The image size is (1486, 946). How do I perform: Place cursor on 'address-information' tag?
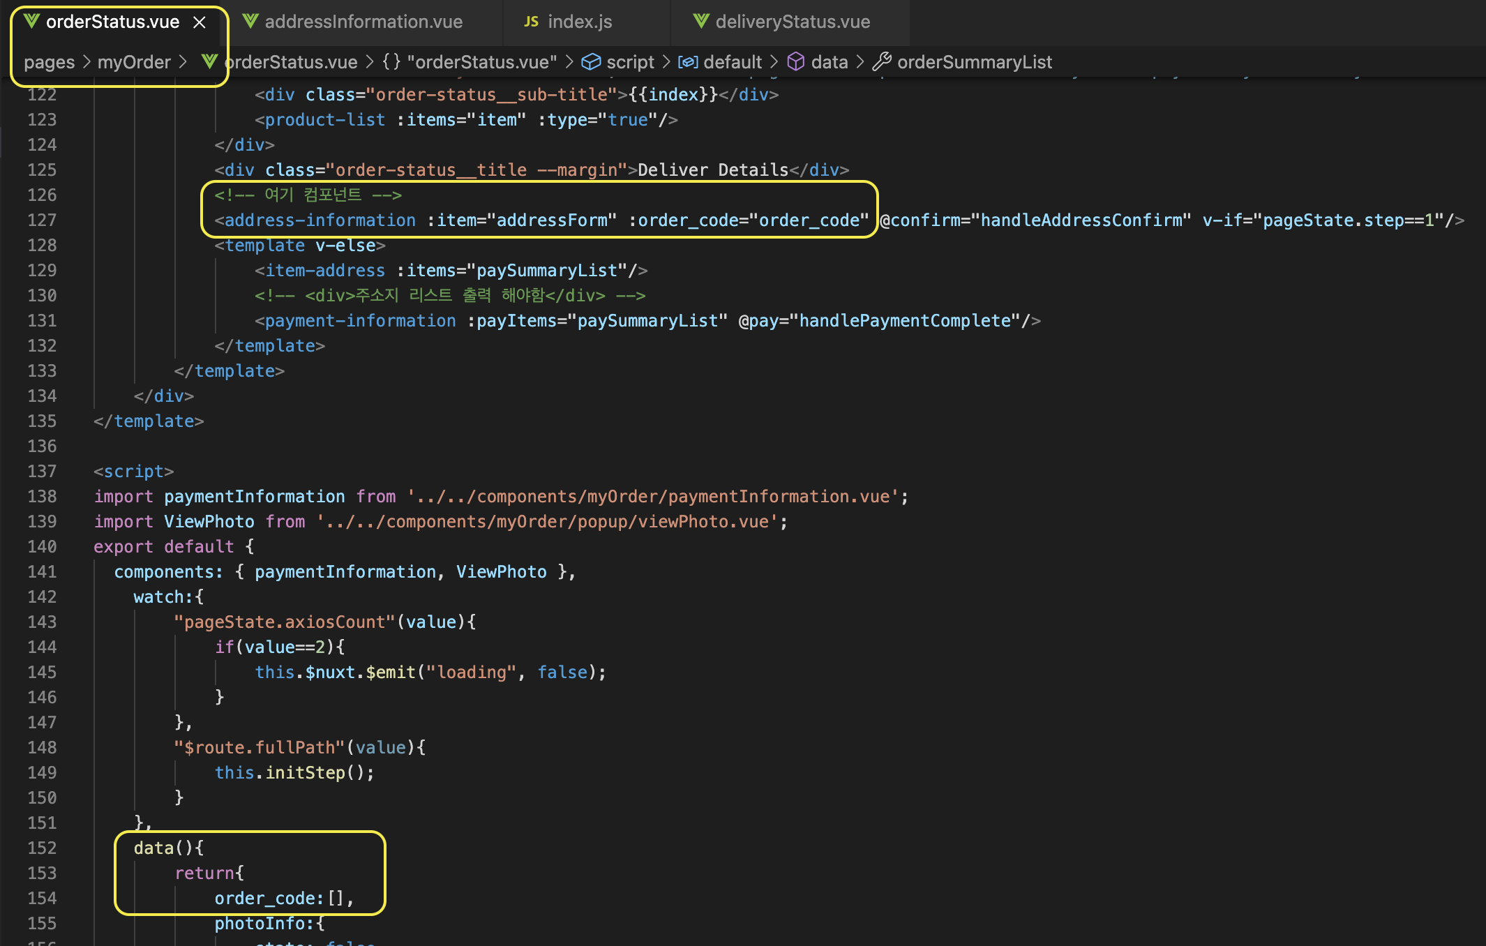pyautogui.click(x=320, y=220)
